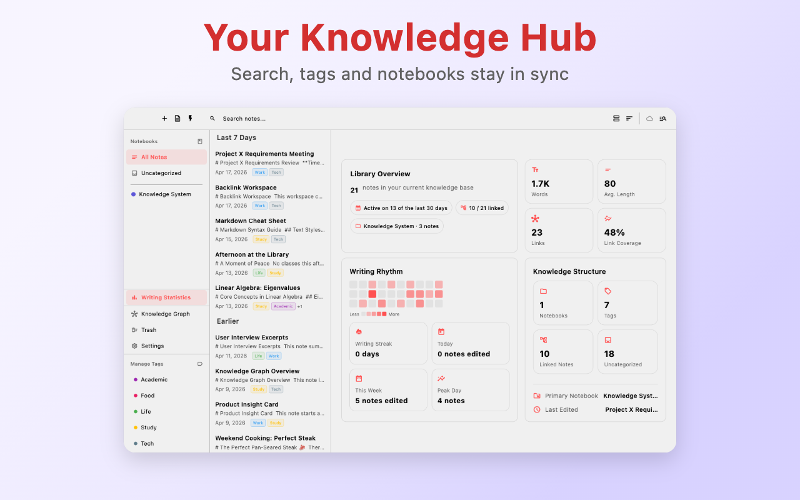Click the plus icon to add a note
Screen dimensions: 800x500
(x=164, y=118)
